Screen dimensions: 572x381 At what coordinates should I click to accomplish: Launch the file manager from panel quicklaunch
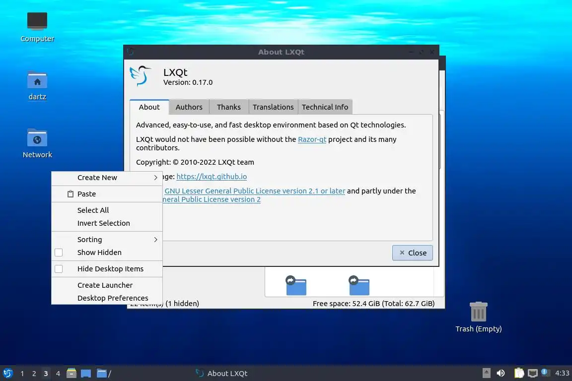tap(71, 373)
